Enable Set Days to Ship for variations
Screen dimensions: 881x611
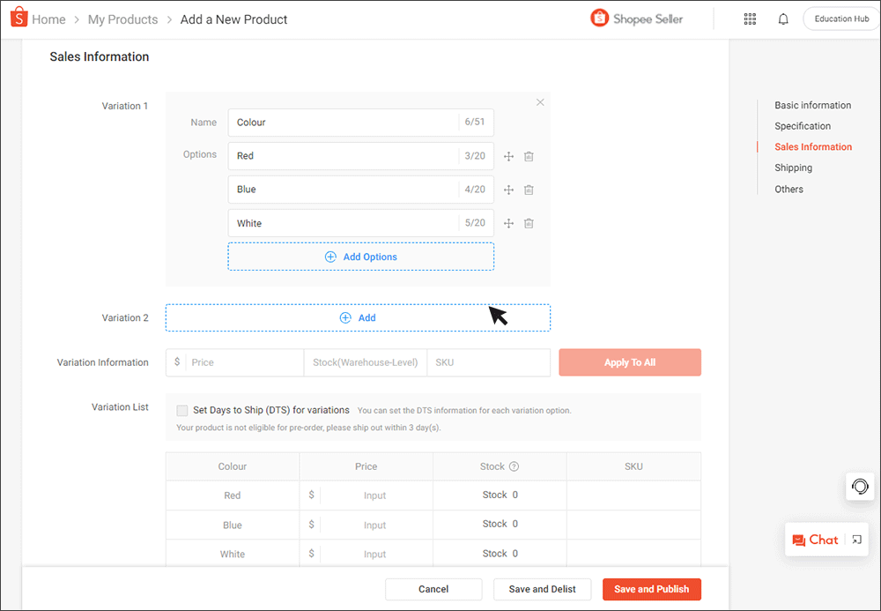(182, 410)
